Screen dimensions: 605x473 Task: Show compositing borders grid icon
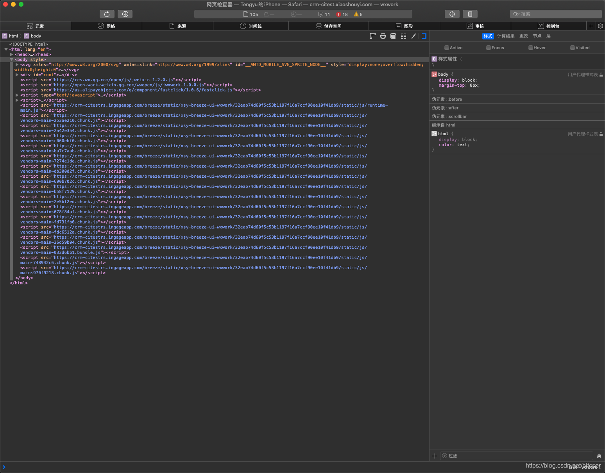pyautogui.click(x=403, y=36)
